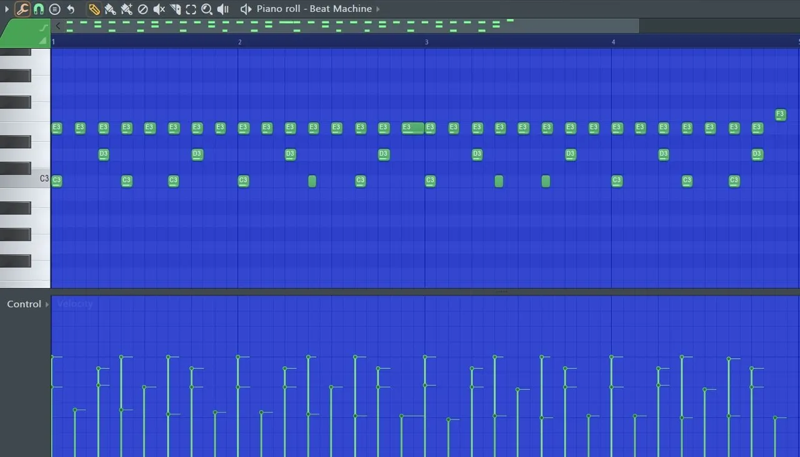The height and width of the screenshot is (457, 800).
Task: Select the F3 note
Action: click(780, 114)
